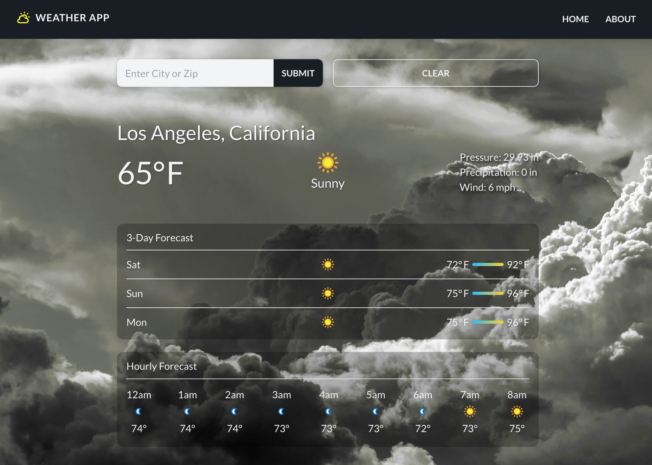Click the Sat day label
Image resolution: width=652 pixels, height=465 pixels.
(x=133, y=265)
